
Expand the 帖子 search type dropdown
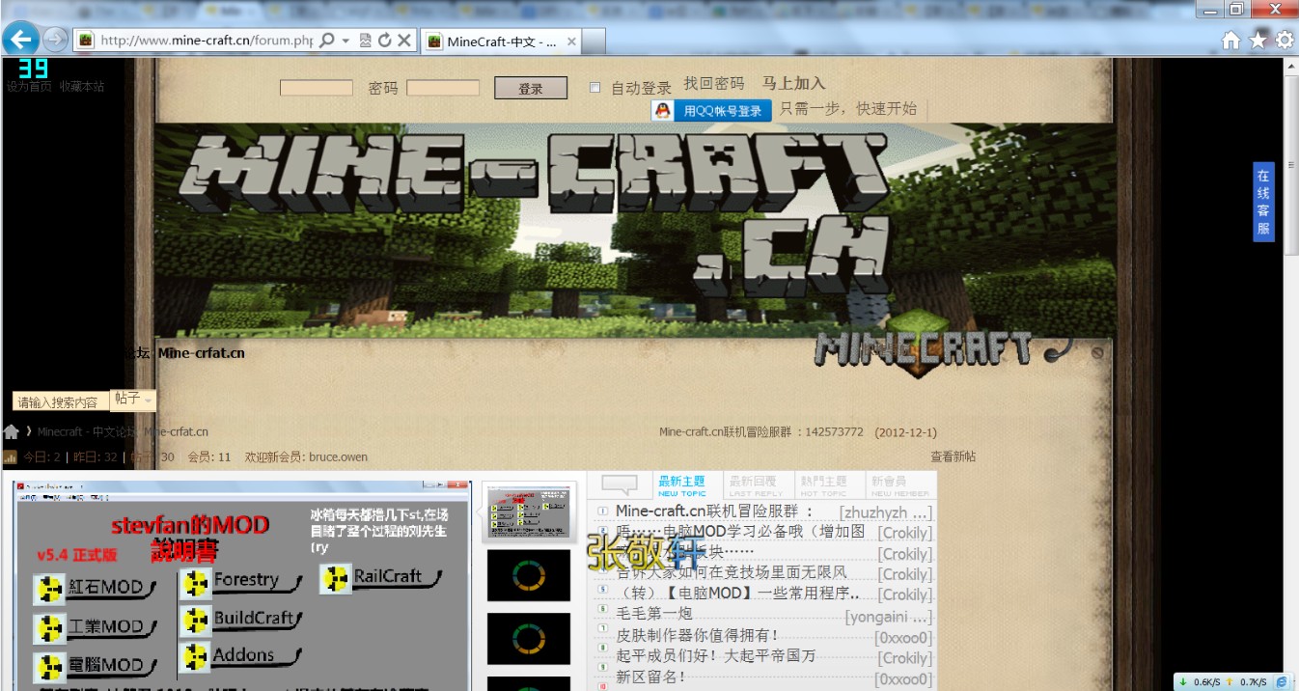pos(133,399)
